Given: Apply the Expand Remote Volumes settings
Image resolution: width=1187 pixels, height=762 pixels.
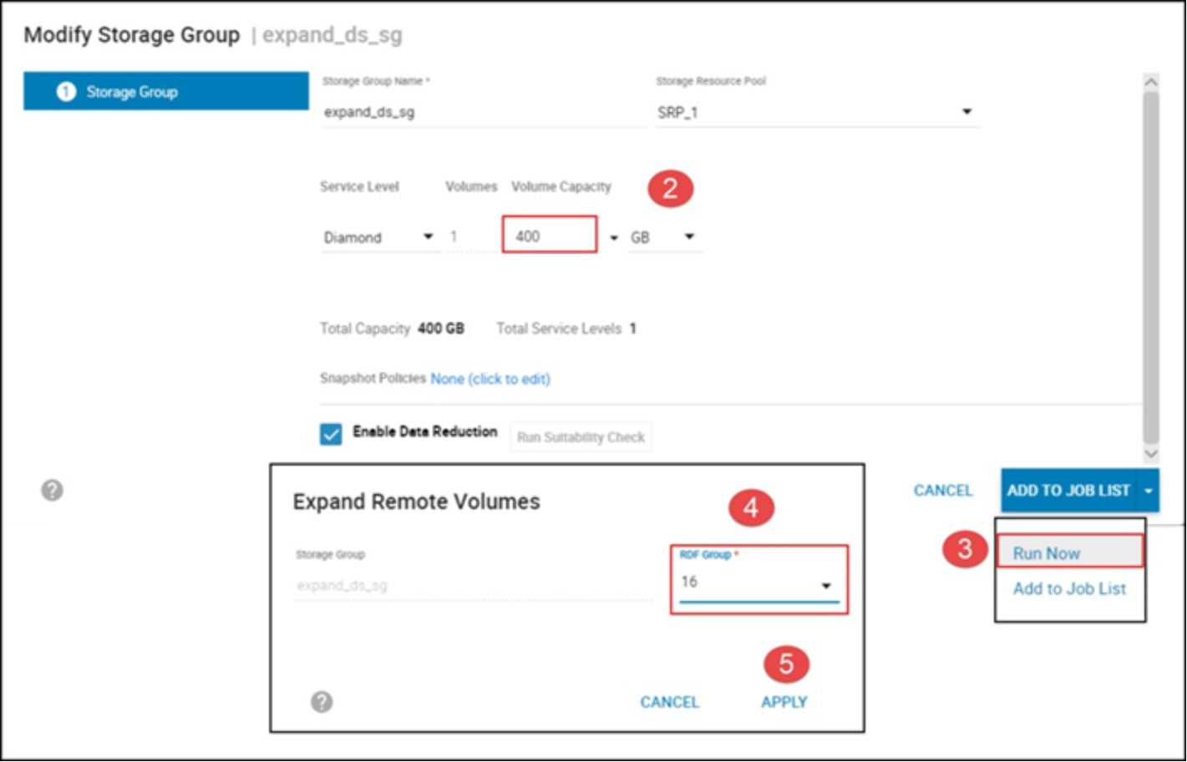Looking at the screenshot, I should [x=784, y=702].
